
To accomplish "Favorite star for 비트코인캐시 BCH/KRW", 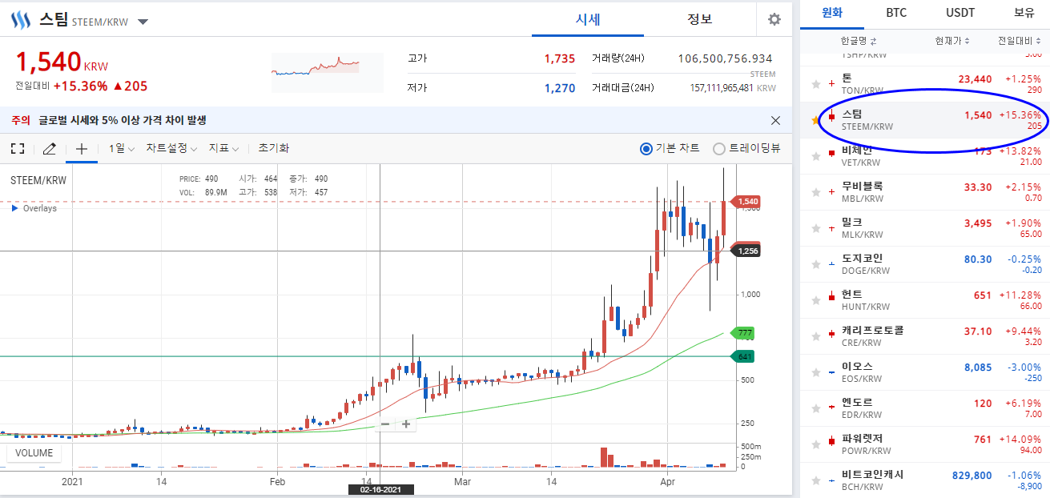I will click(x=816, y=480).
